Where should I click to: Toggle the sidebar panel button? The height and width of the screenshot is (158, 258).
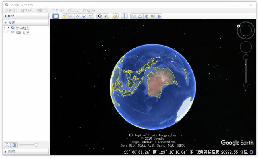click(56, 16)
